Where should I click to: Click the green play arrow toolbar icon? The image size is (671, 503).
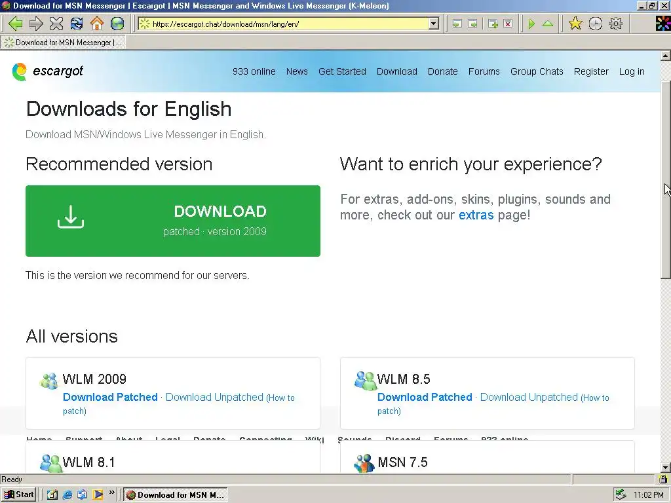click(x=531, y=24)
